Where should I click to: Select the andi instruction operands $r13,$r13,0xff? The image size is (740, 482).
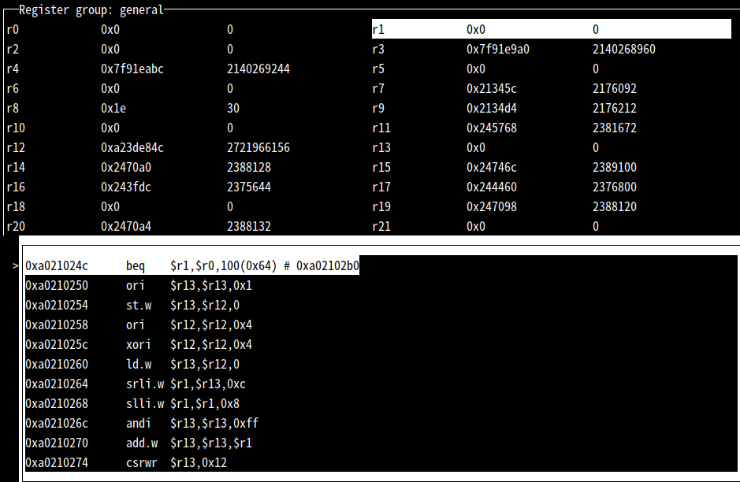(x=214, y=424)
